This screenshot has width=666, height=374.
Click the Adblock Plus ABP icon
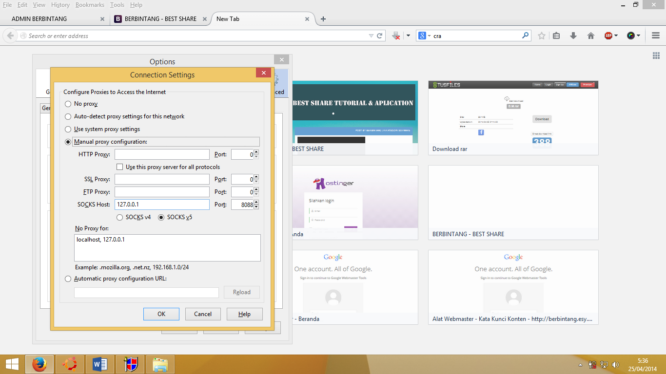[608, 36]
